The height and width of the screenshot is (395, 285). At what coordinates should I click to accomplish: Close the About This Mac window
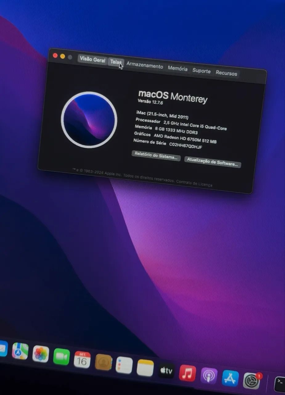tap(55, 56)
